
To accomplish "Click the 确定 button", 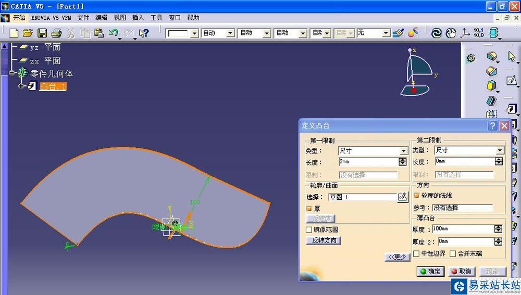I will (x=430, y=271).
